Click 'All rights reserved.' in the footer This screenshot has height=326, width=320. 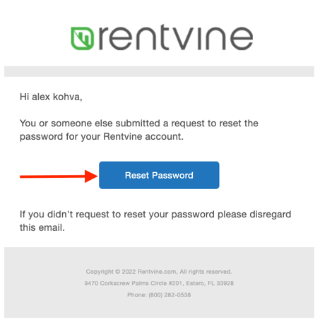(206, 272)
